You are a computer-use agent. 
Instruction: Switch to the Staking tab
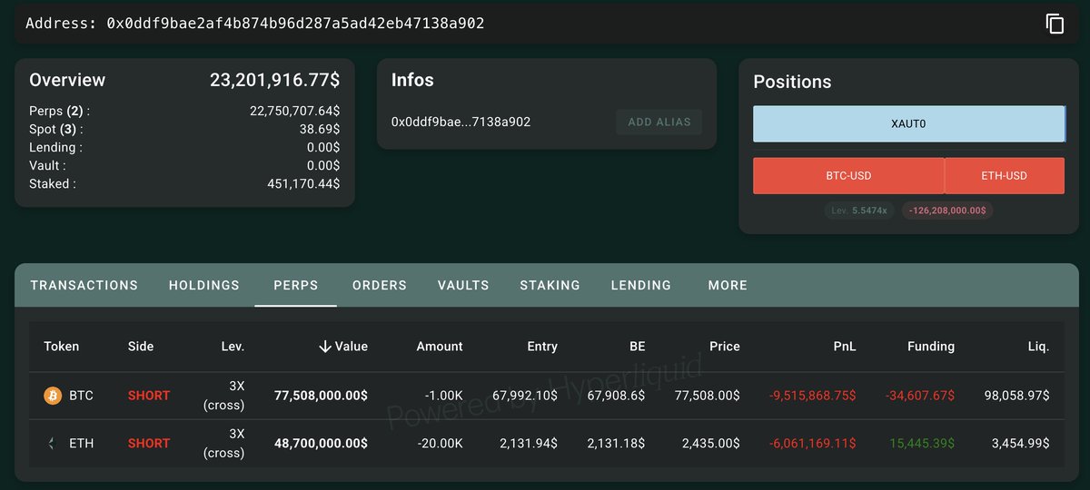[550, 285]
